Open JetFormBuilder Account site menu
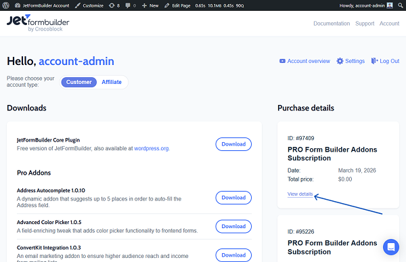The width and height of the screenshot is (406, 262). coord(42,5)
